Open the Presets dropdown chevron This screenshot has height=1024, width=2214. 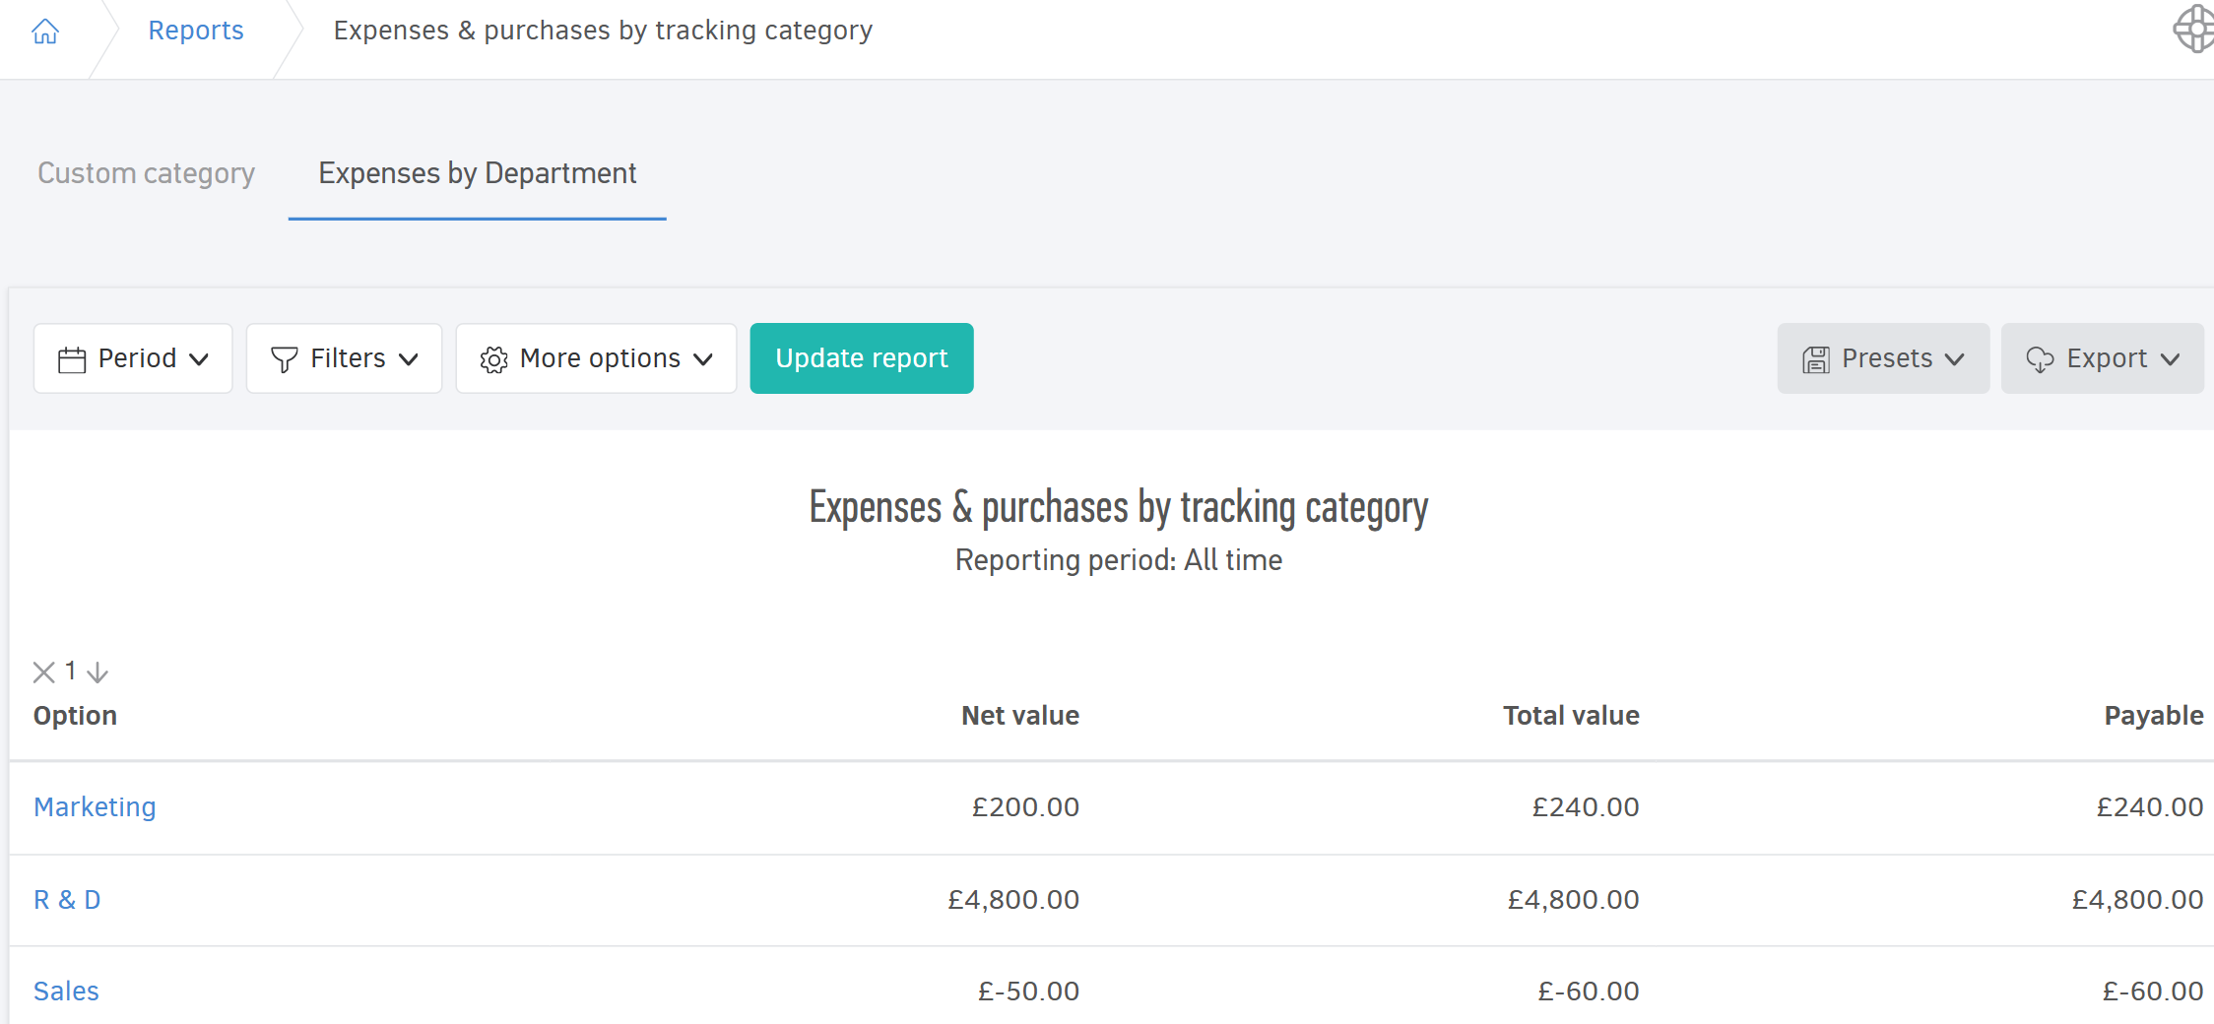pos(1955,359)
